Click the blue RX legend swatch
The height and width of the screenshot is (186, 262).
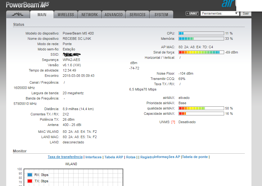[30, 175]
